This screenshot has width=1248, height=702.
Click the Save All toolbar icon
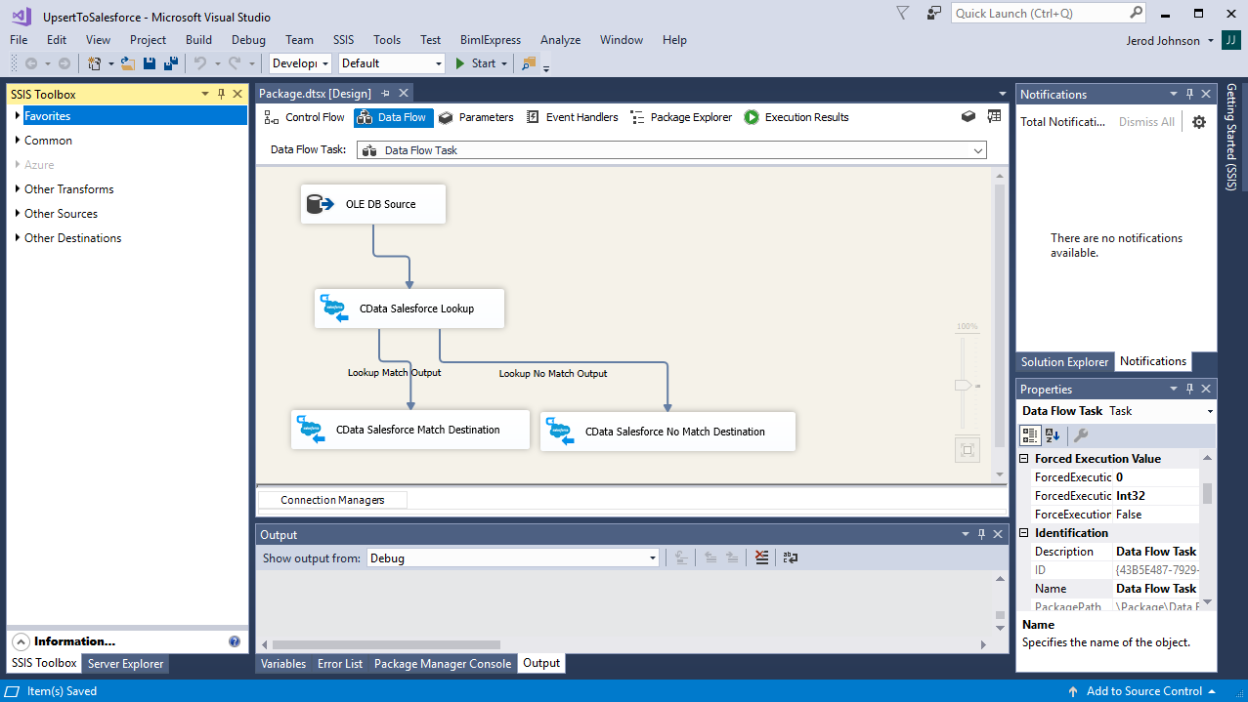[170, 63]
